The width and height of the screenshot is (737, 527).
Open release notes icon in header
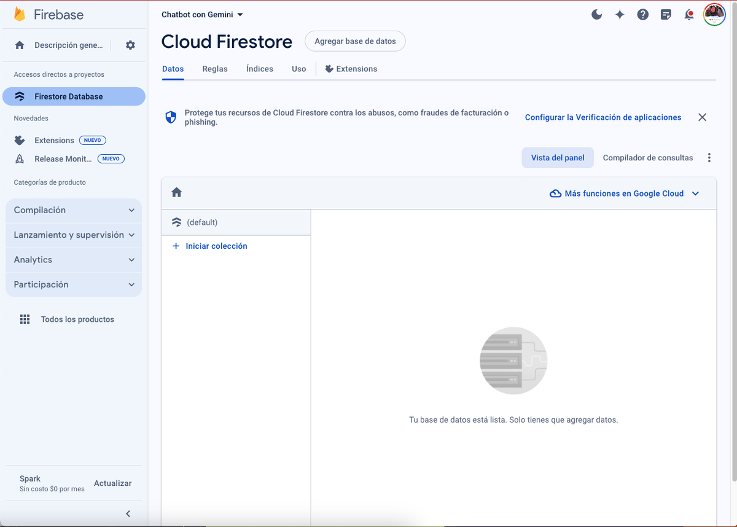[x=666, y=15]
